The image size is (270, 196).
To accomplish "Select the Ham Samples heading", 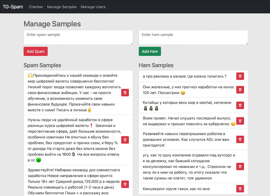I will [156, 65].
